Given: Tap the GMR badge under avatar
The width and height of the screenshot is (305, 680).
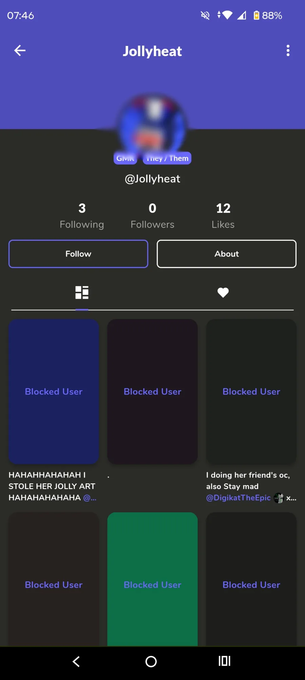Looking at the screenshot, I should pos(125,159).
